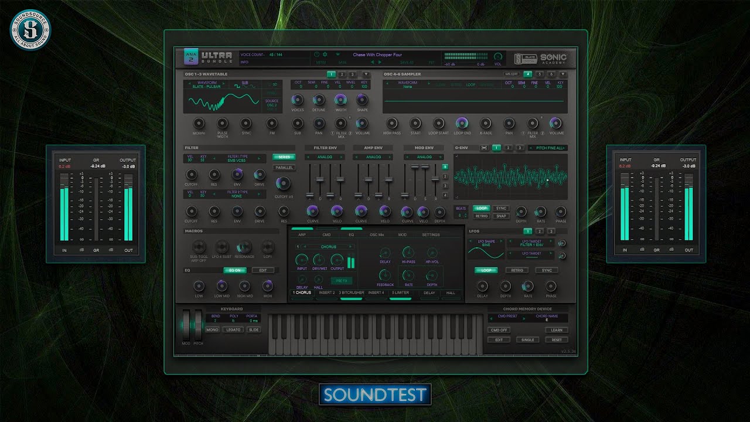750x422 pixels.
Task: Toggle G-ENV SYNC button
Action: pos(501,208)
